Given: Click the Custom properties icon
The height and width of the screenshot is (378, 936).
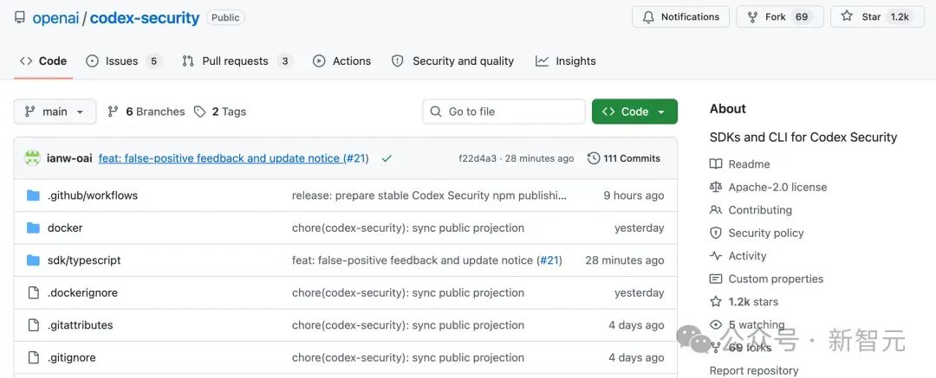Looking at the screenshot, I should [x=716, y=279].
